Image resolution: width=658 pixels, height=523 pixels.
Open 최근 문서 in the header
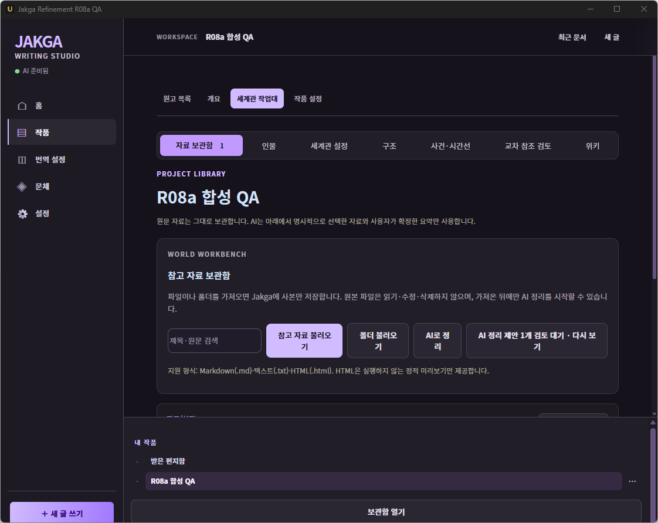coord(572,38)
